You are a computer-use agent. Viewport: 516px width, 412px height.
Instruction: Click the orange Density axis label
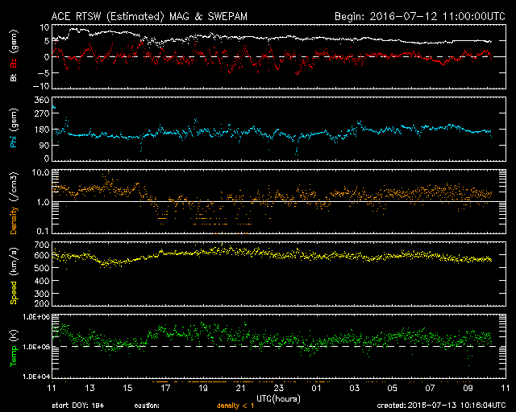[14, 202]
